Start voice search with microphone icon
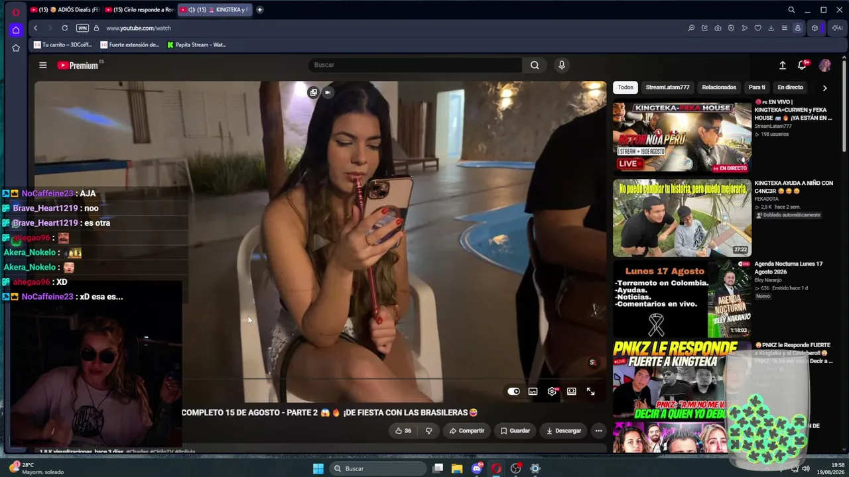 click(x=562, y=65)
